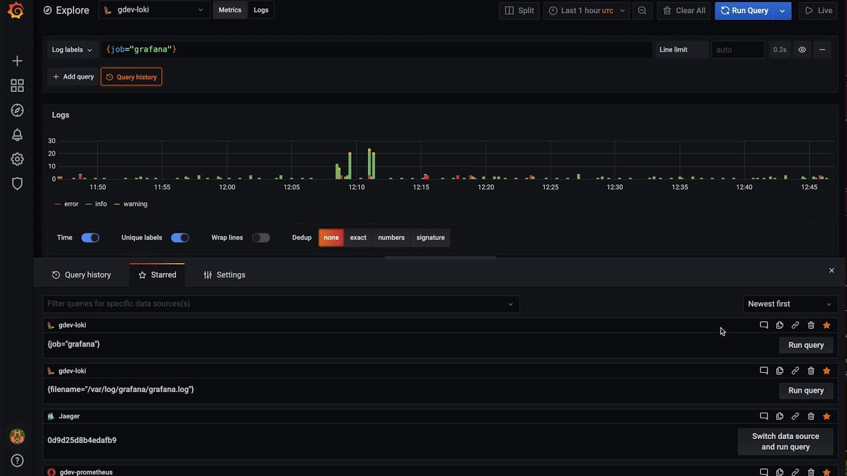847x476 pixels.
Task: Open the gdev-loki data source picker
Action: pyautogui.click(x=154, y=11)
